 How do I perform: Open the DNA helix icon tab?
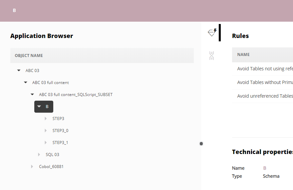[x=211, y=56]
